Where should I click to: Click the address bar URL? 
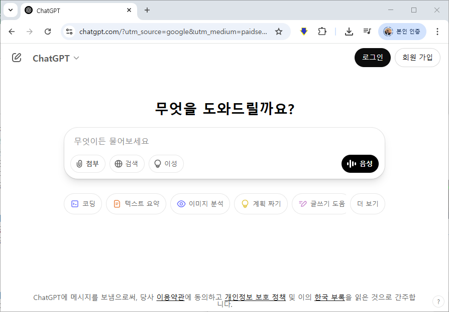coord(173,32)
